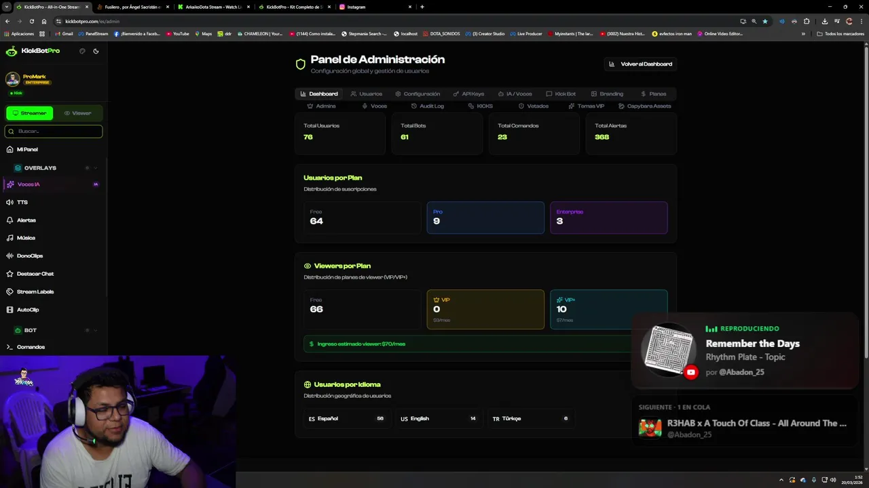Select the Usuarios tab
Image resolution: width=869 pixels, height=488 pixels.
[x=367, y=94]
